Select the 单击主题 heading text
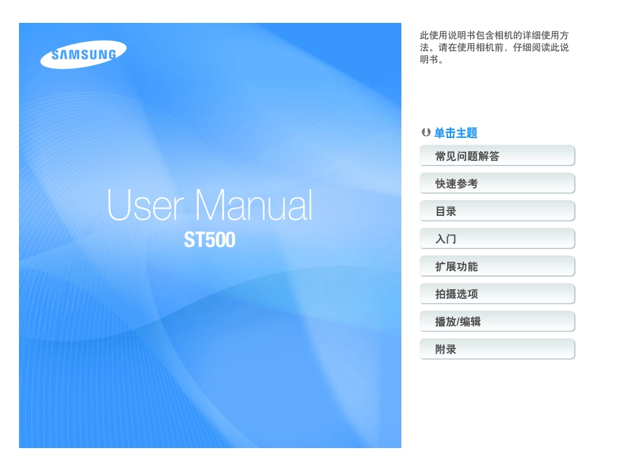The height and width of the screenshot is (469, 622). pyautogui.click(x=456, y=133)
